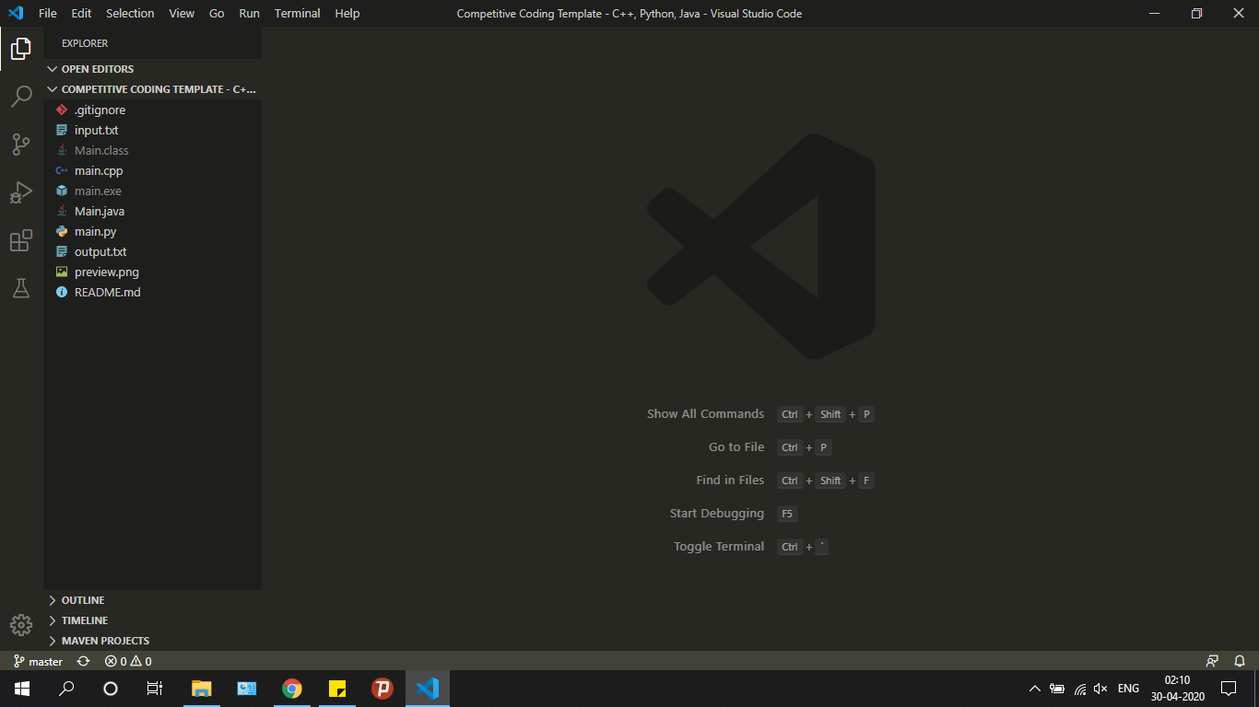Open the Selection menu
1259x707 pixels.
pyautogui.click(x=130, y=13)
